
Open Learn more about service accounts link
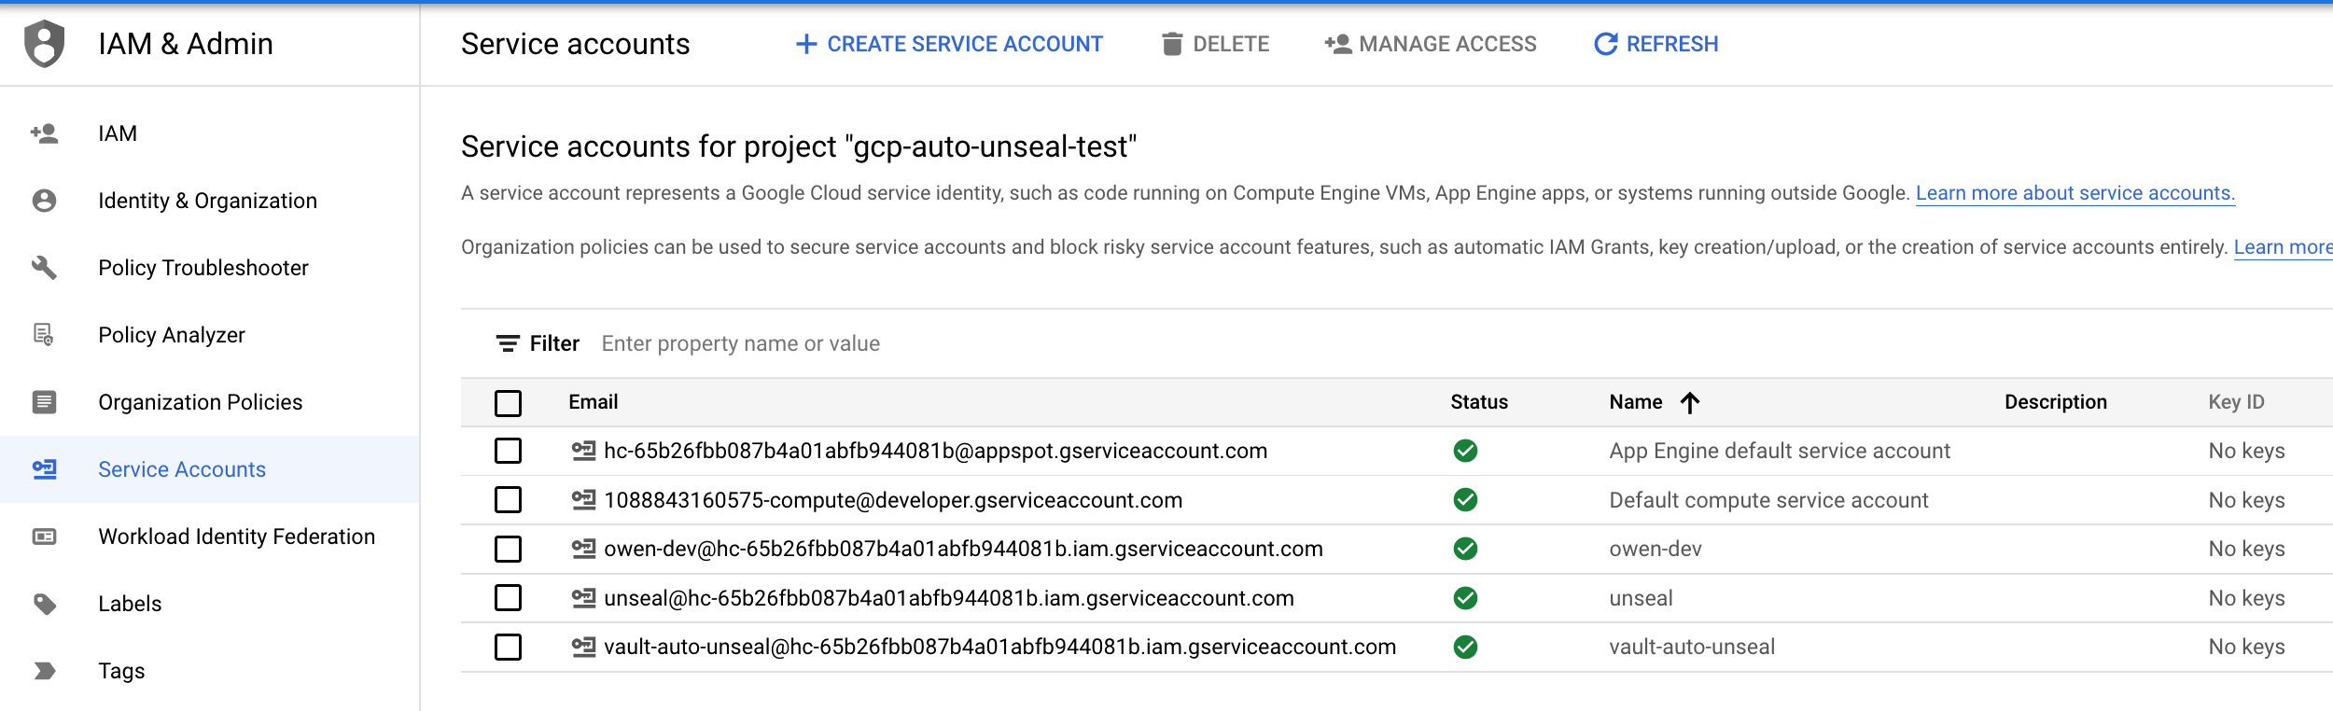point(2075,193)
